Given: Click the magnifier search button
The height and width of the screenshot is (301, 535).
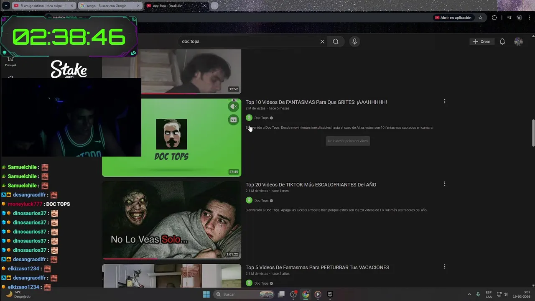Looking at the screenshot, I should [x=336, y=41].
